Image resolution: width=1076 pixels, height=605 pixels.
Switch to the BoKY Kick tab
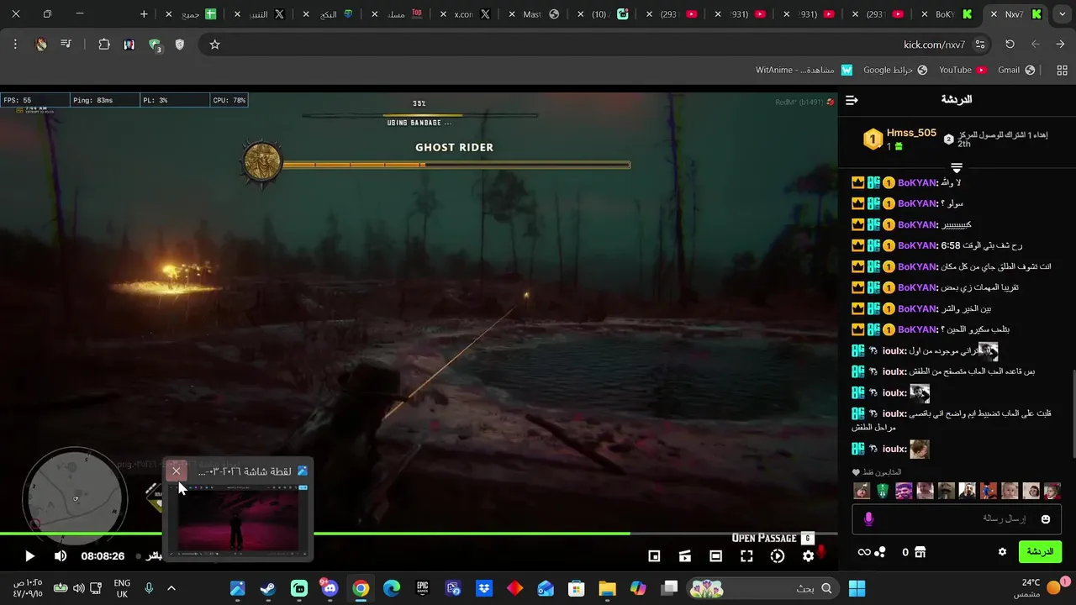[x=946, y=14]
